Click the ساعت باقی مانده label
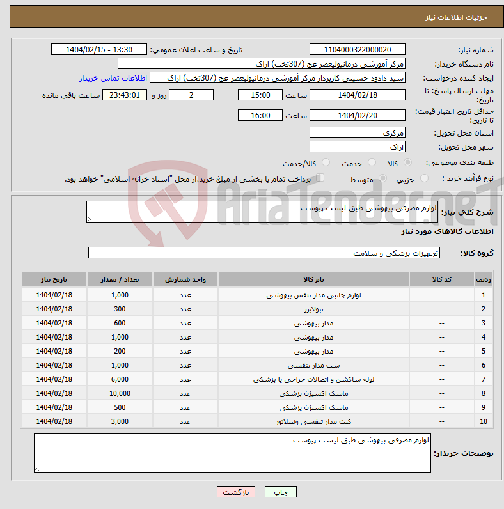Viewport: 504px width, 509px height. tap(71, 95)
